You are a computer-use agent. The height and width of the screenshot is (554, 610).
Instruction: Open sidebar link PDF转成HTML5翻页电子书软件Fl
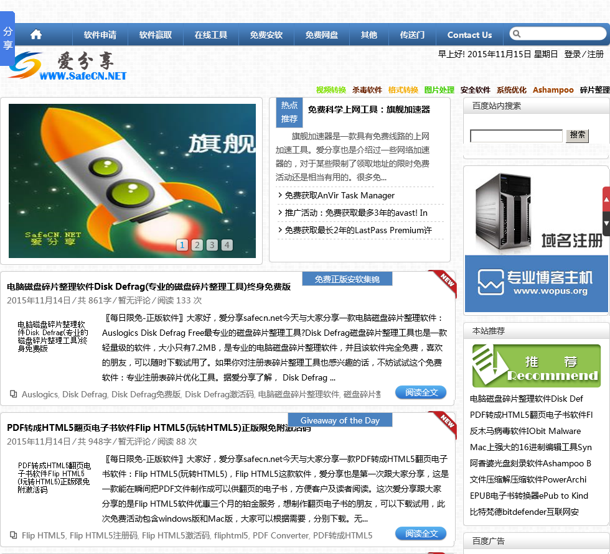[531, 415]
